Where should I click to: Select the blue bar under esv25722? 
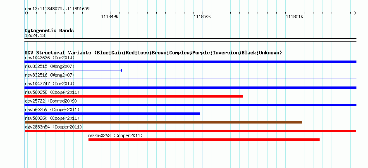[190, 105]
